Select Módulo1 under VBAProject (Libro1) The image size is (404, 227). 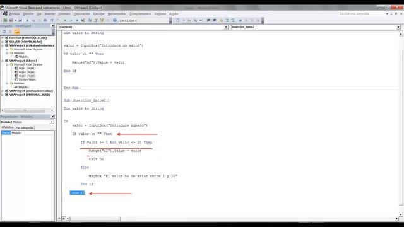pos(24,87)
